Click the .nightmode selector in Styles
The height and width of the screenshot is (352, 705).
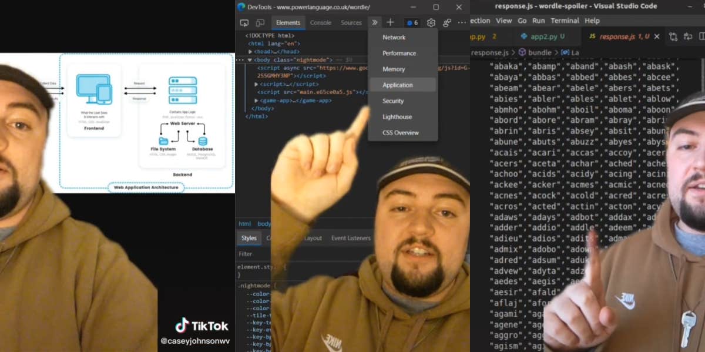(254, 286)
